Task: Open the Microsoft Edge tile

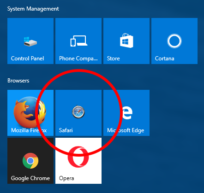Action: [x=126, y=113]
